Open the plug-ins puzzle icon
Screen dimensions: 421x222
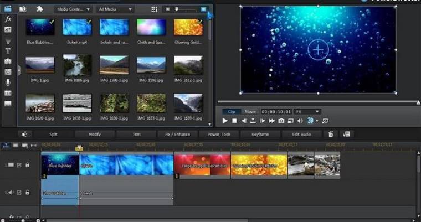(40, 9)
